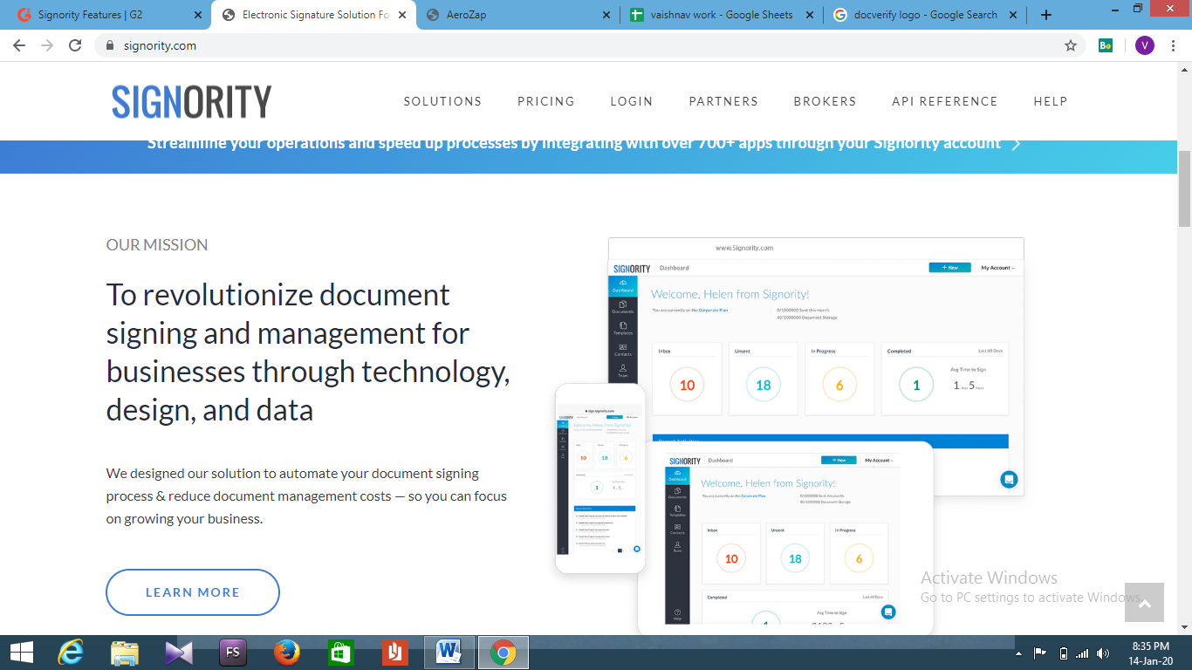Click the Contacts sidebar icon in preview

point(623,350)
